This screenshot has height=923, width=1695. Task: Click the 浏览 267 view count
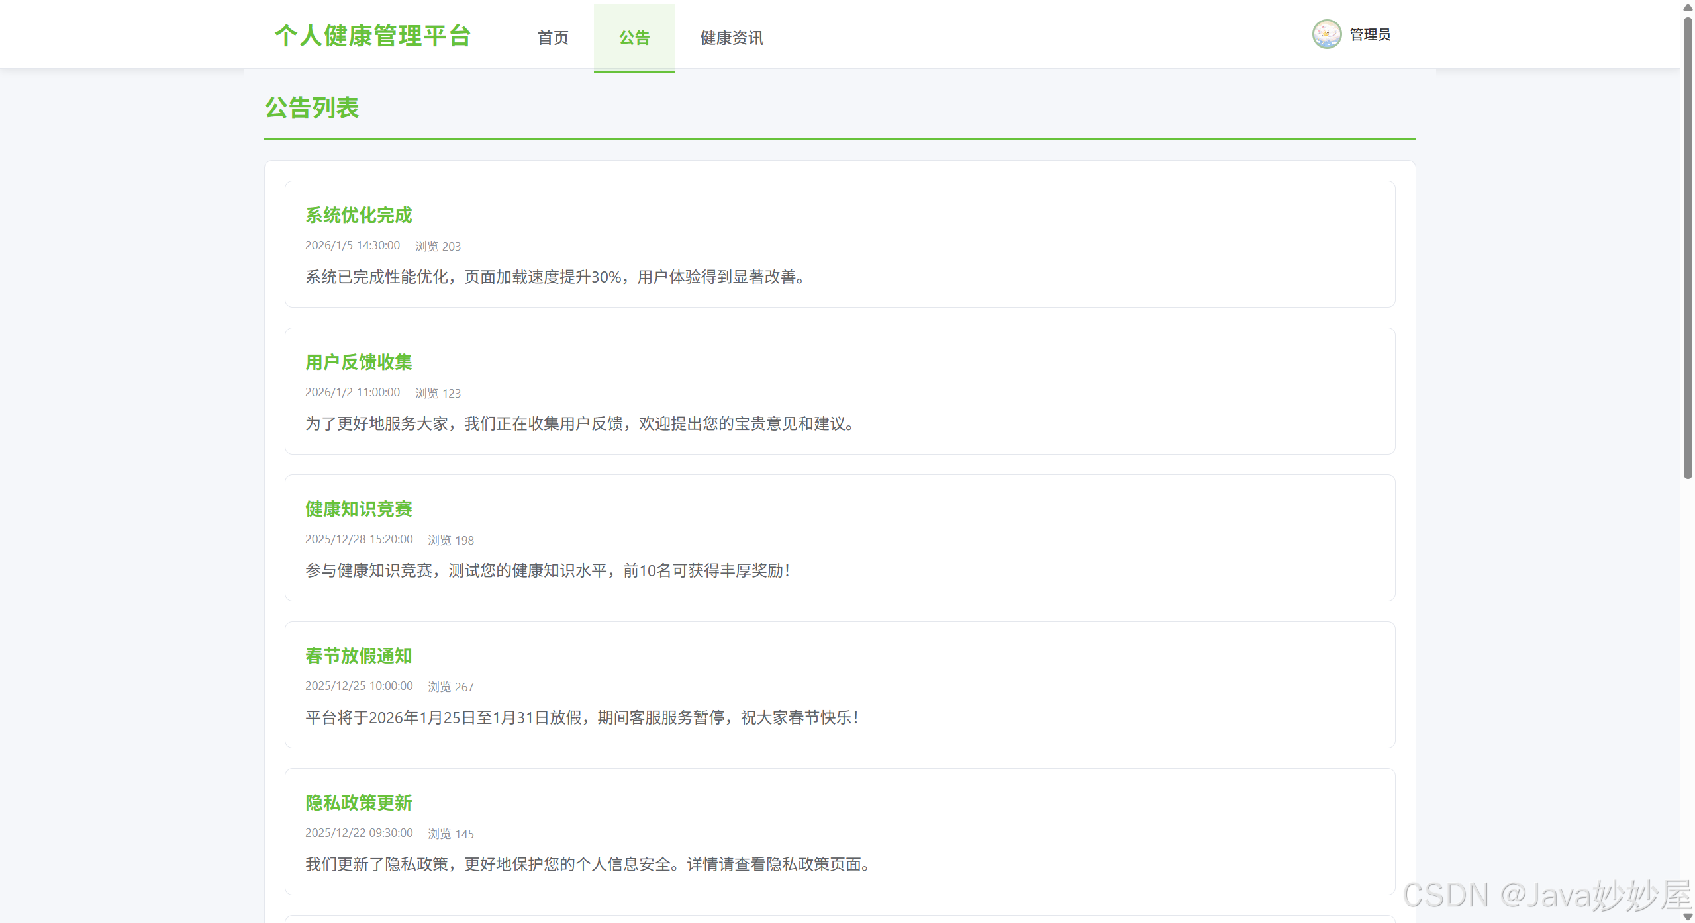(450, 687)
